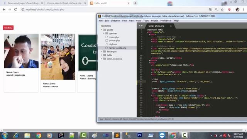Viewport: 247px width, 139px height.
Task: Click the horizontal scrollbar of the page
Action: 123,130
